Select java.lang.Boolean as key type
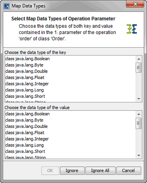147x183 pixels. coord(70,59)
